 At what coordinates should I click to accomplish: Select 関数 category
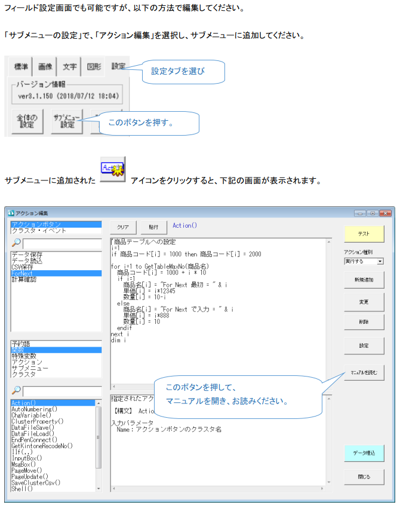coord(56,350)
